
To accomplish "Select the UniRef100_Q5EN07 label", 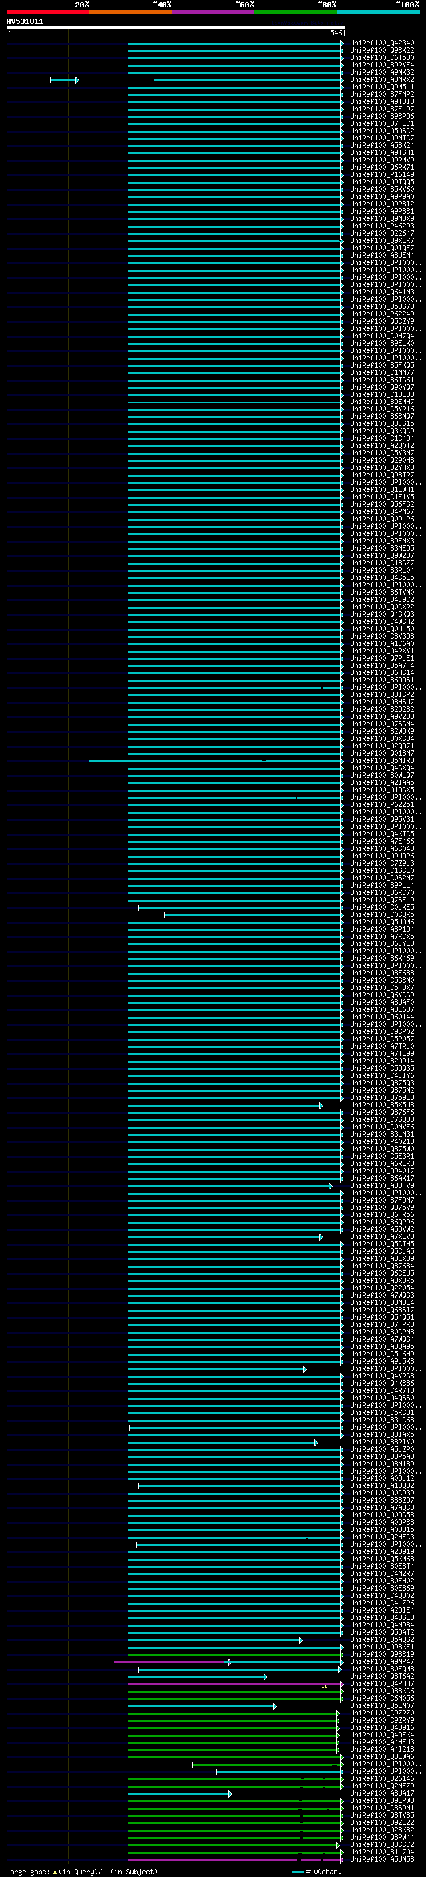I will pyautogui.click(x=382, y=1706).
